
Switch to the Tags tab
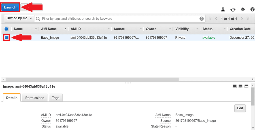click(x=56, y=98)
